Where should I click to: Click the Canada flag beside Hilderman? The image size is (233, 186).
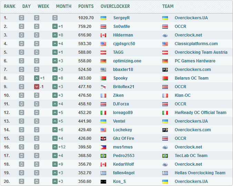pos(103,35)
